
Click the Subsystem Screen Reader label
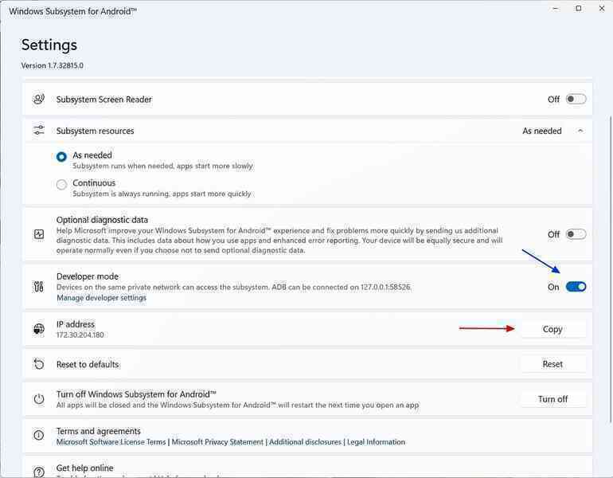point(104,100)
